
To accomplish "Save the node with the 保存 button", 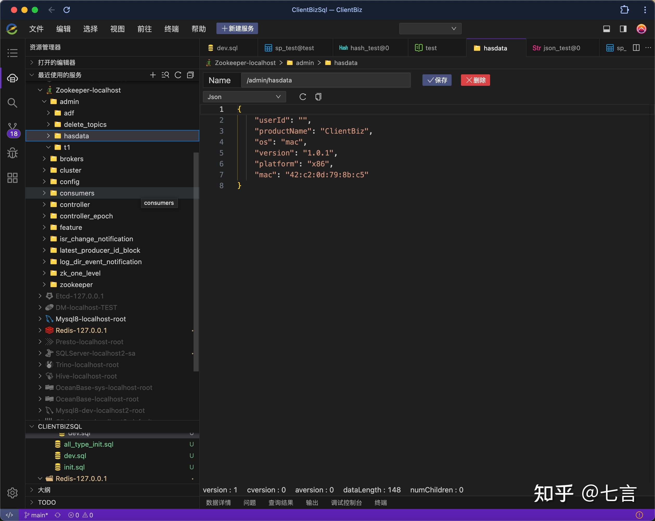I will click(x=437, y=80).
